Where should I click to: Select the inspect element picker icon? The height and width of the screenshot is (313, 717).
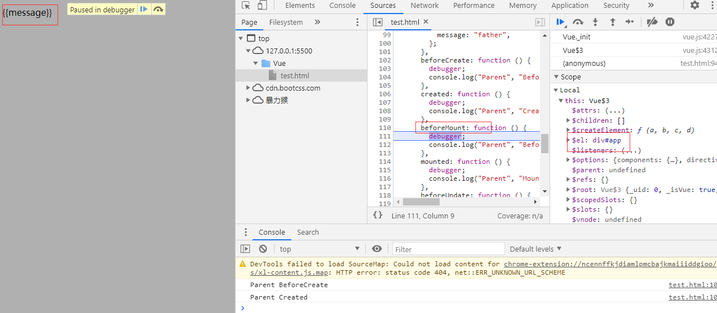(246, 6)
